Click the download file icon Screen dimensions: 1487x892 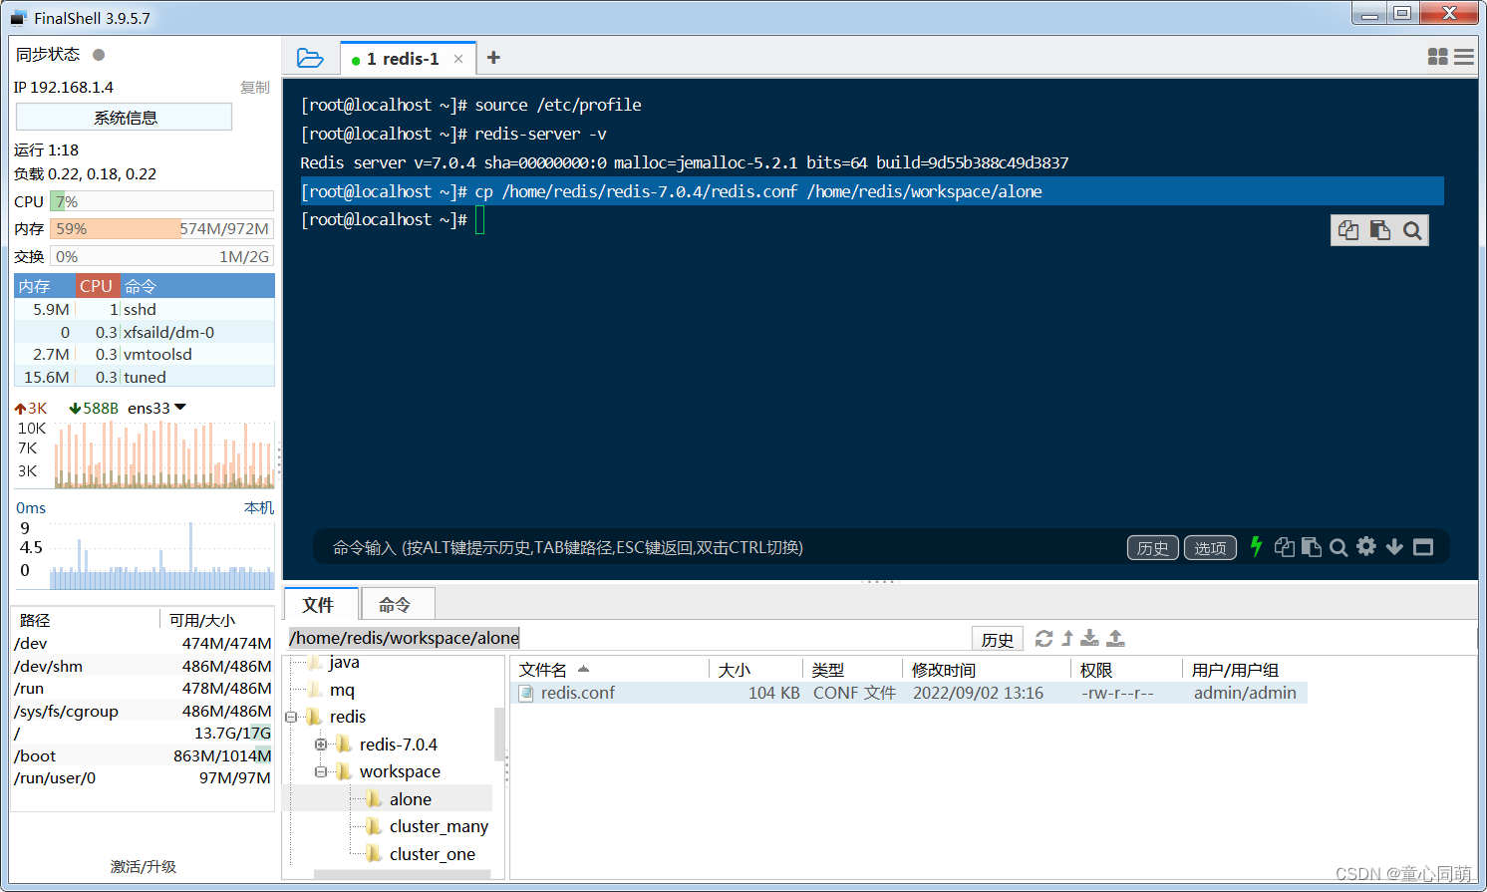coord(1090,638)
